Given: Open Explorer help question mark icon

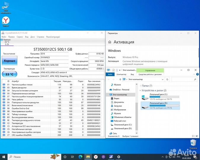Looking at the screenshot, I should [197, 74].
